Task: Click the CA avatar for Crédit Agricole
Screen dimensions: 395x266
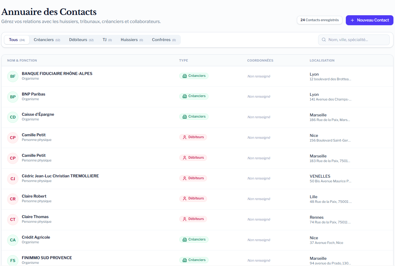Action: coord(13,240)
